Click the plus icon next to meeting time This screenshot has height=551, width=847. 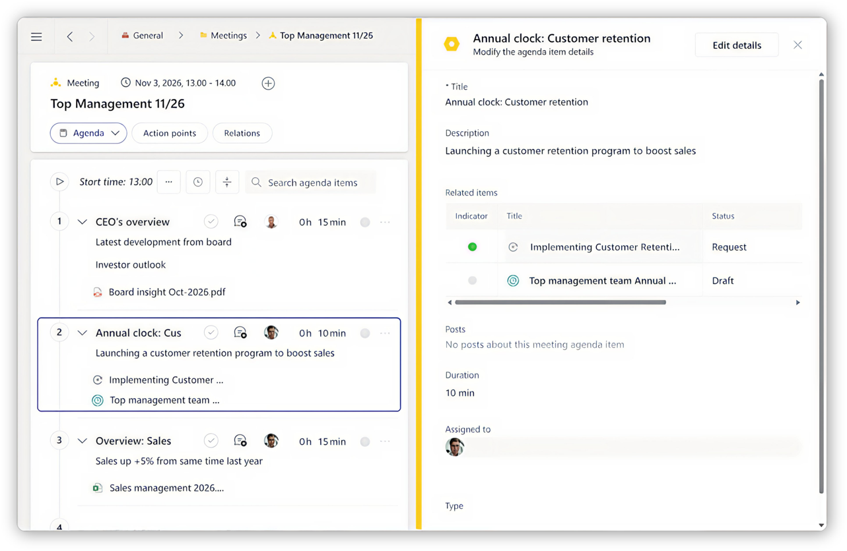[268, 83]
